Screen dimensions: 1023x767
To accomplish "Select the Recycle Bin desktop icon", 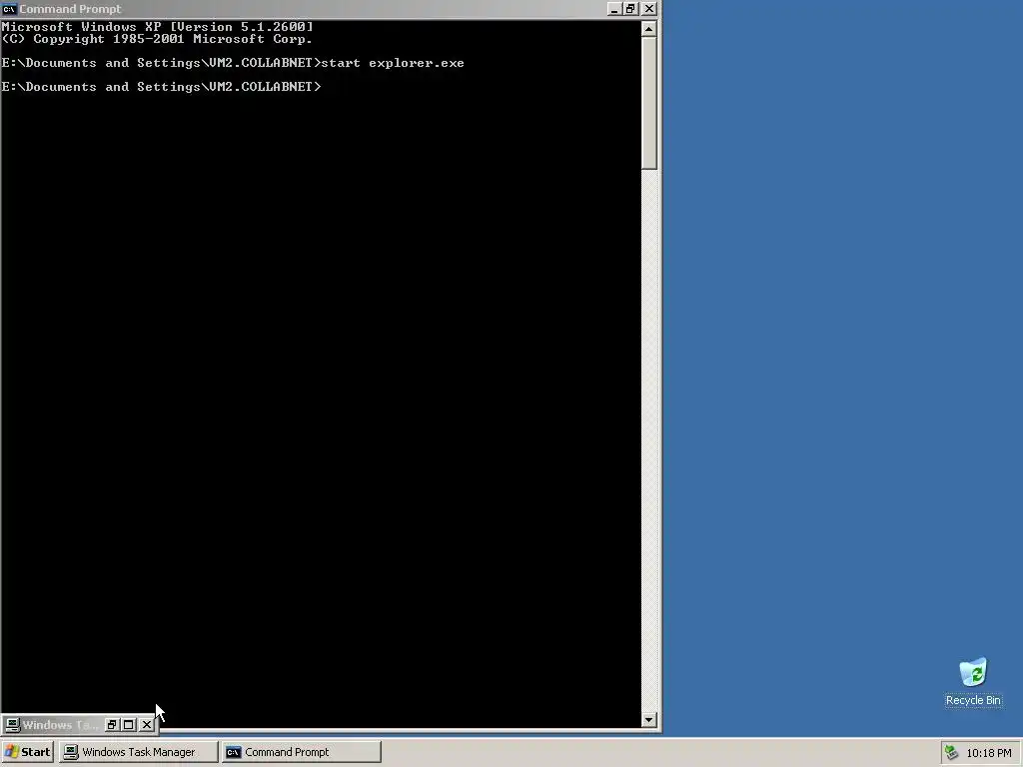I will (973, 672).
